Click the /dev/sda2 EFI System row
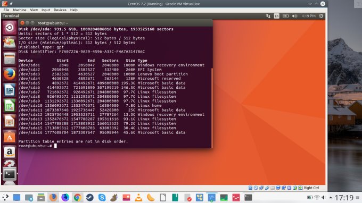 [x=90, y=70]
